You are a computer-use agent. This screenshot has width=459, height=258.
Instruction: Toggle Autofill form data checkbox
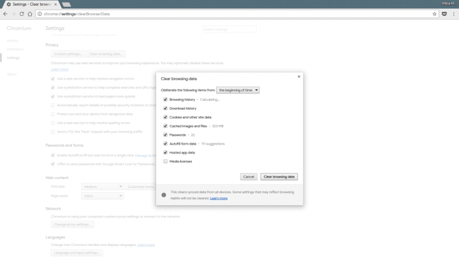pos(165,143)
